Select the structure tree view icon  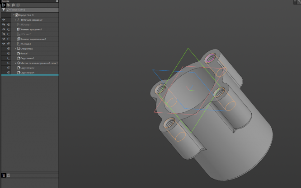pyautogui.click(x=3, y=5)
